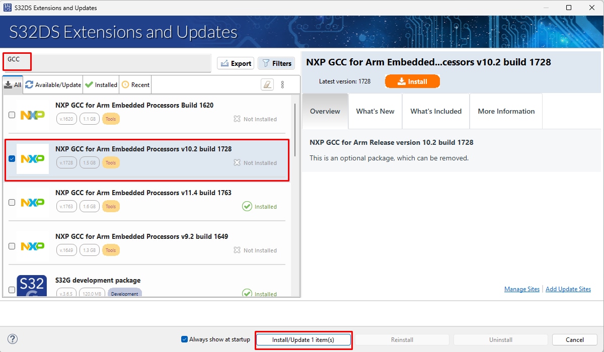This screenshot has height=352, width=604.
Task: Select the Recent tab
Action: coord(135,85)
